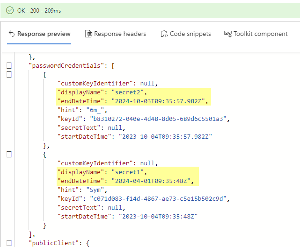Open the Code snippets tab
Image resolution: width=300 pixels, height=247 pixels.
point(186,34)
